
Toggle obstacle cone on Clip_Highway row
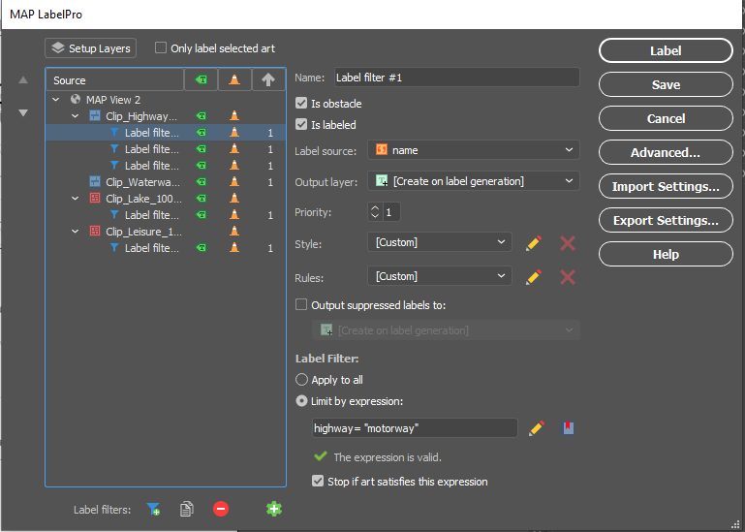[234, 115]
